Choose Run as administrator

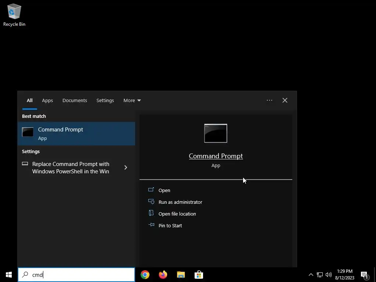180,202
